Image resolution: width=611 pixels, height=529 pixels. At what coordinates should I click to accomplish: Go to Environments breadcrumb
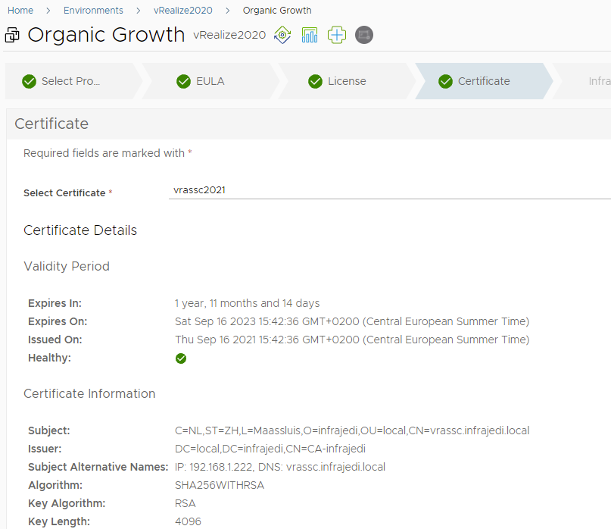point(93,11)
